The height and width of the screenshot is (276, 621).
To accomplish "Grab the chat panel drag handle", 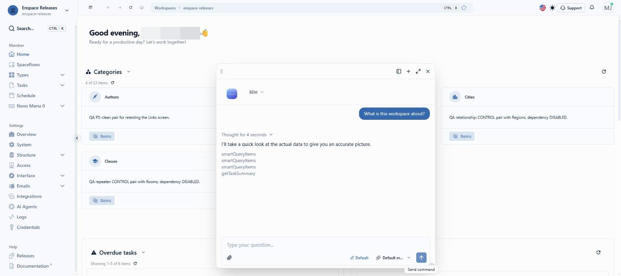I will pos(221,71).
